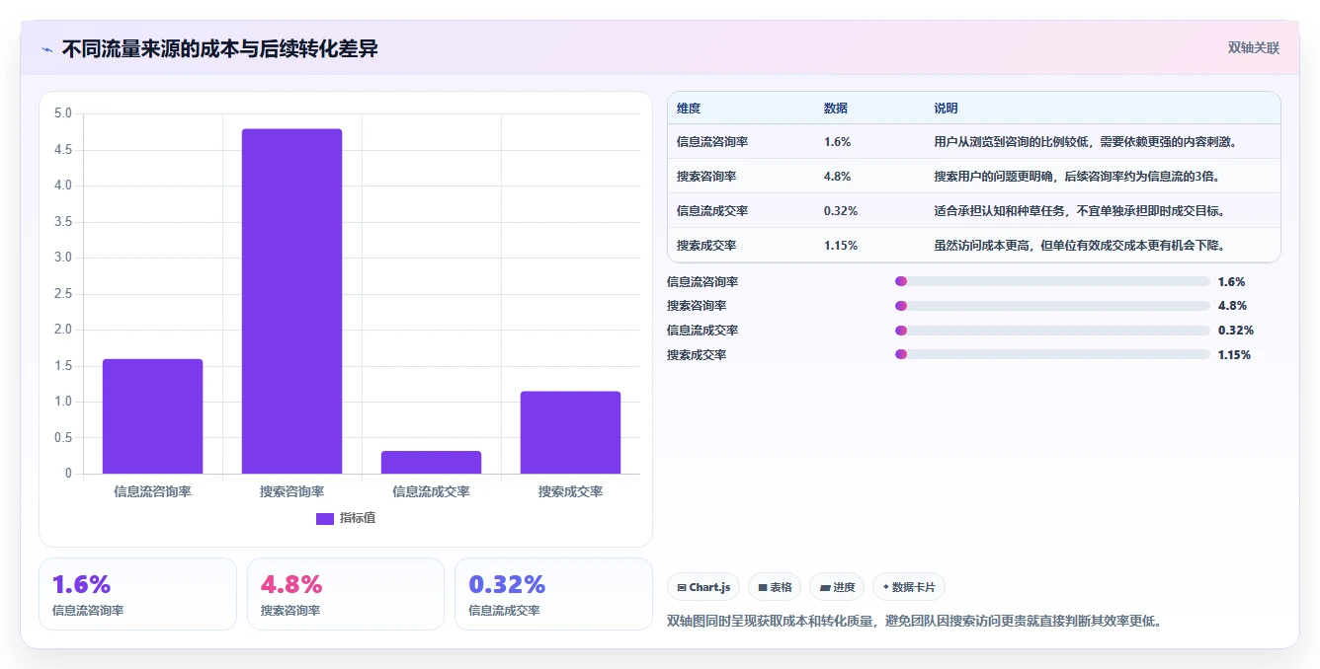Click the 信息流咨询率 bar in chart
This screenshot has height=669, width=1320.
[152, 416]
